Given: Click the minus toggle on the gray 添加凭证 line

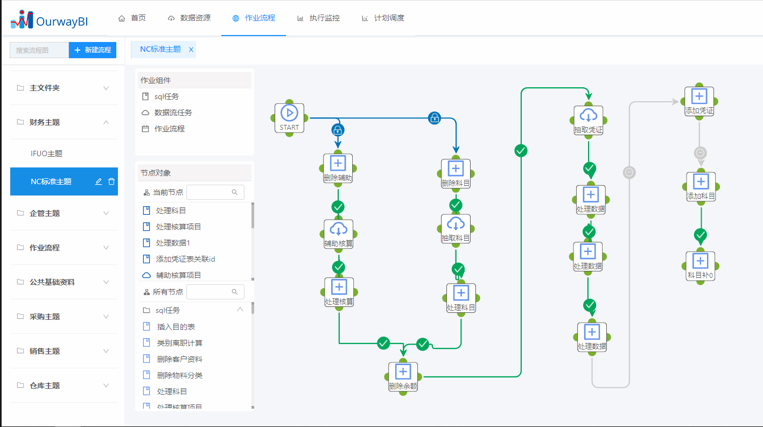Looking at the screenshot, I should click(x=629, y=172).
